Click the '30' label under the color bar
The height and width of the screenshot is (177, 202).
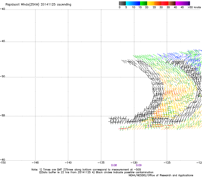[161, 7]
